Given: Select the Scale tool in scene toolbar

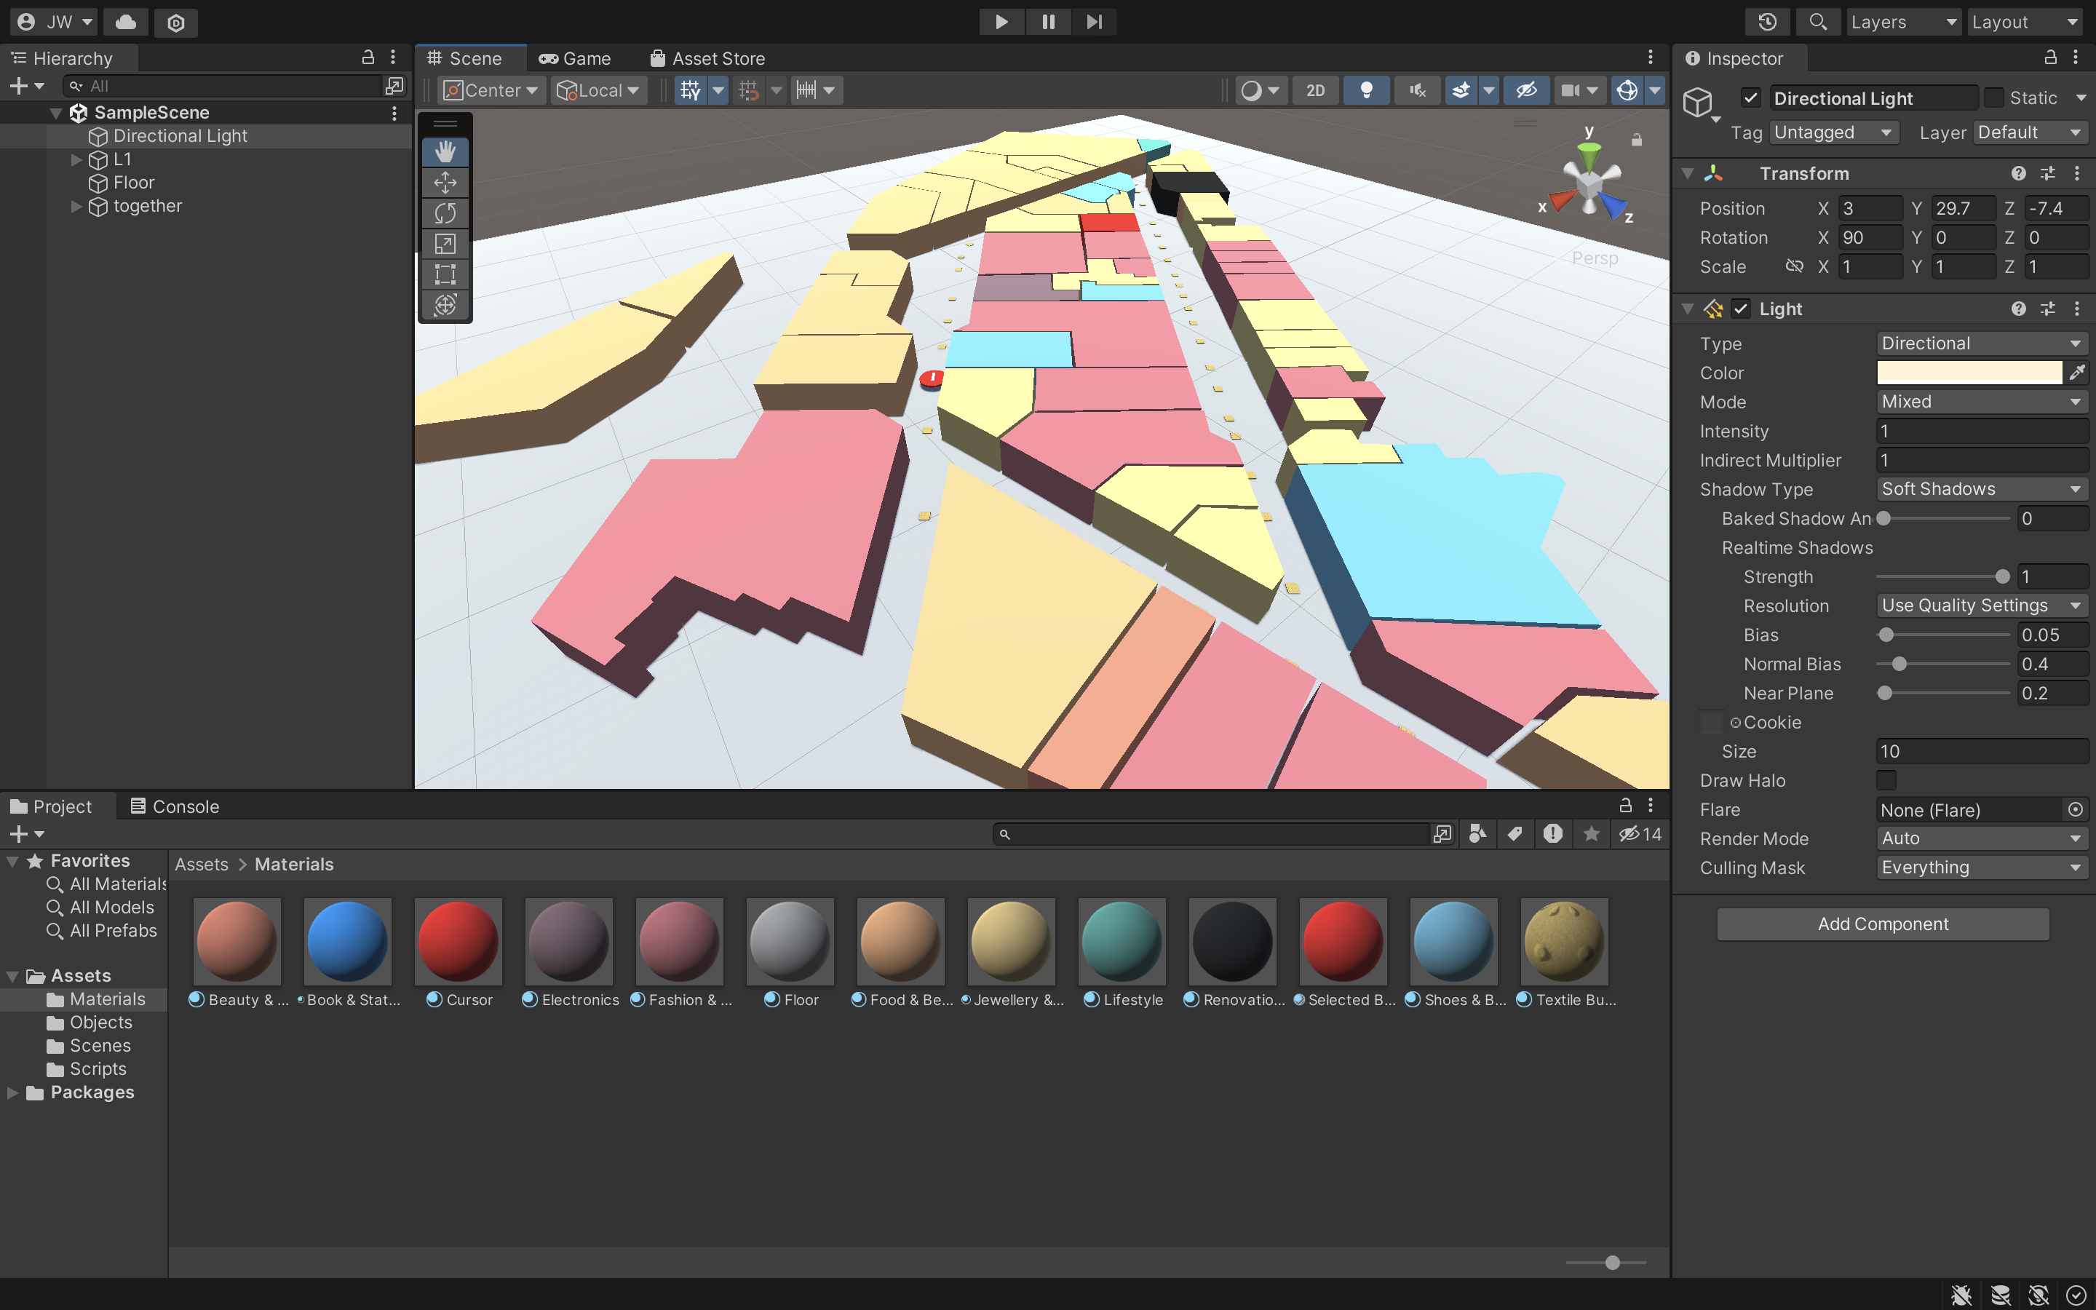Looking at the screenshot, I should pos(445,245).
